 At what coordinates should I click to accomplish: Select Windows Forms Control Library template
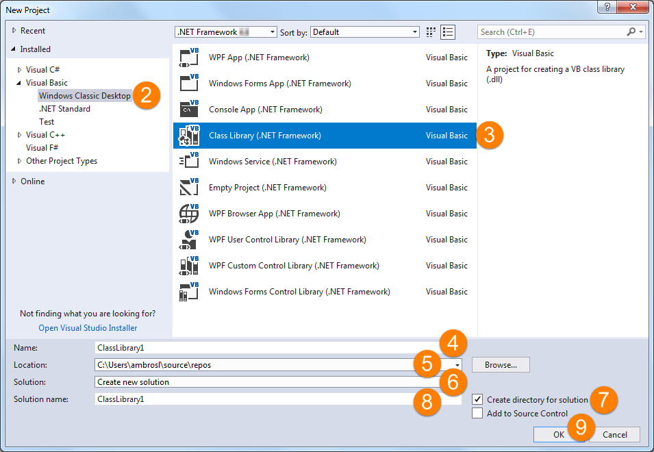coord(325,292)
